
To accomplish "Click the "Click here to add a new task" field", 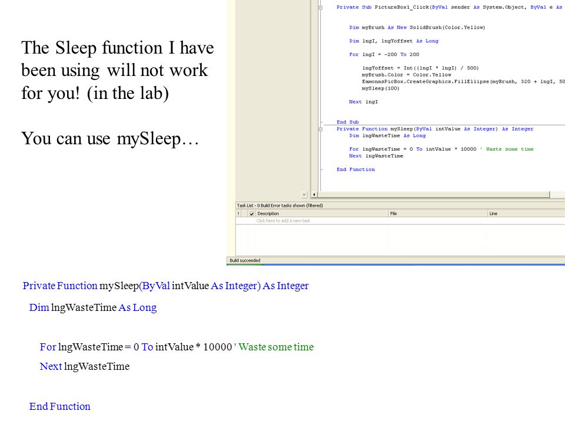I will point(283,221).
